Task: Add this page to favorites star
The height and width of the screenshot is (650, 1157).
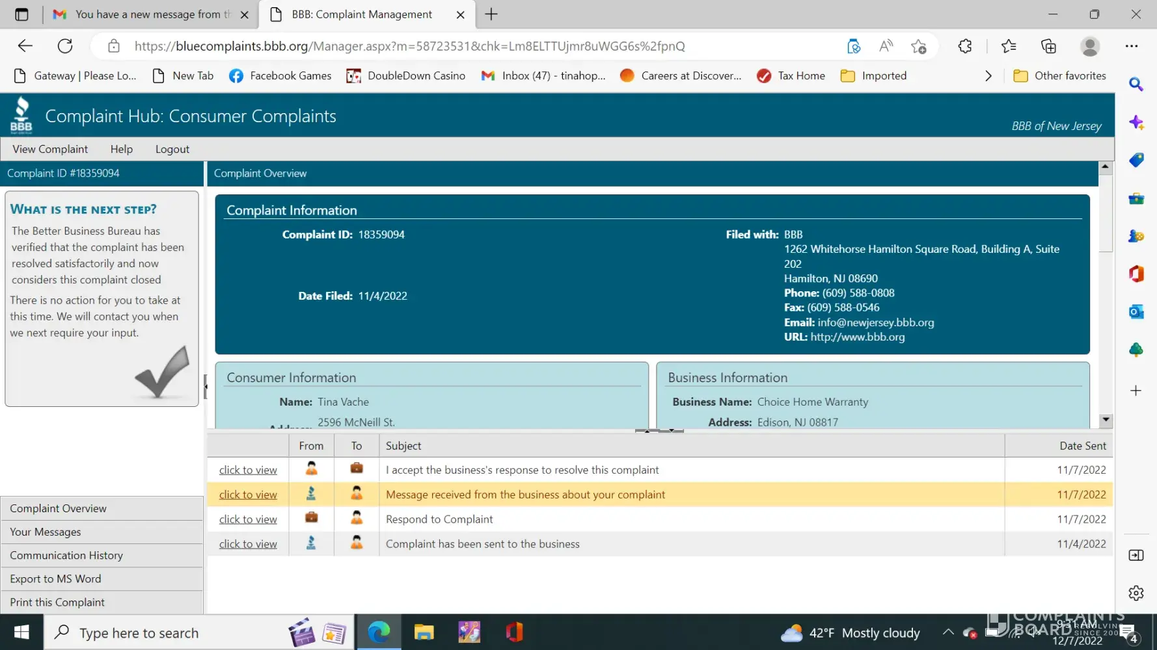Action: tap(918, 46)
